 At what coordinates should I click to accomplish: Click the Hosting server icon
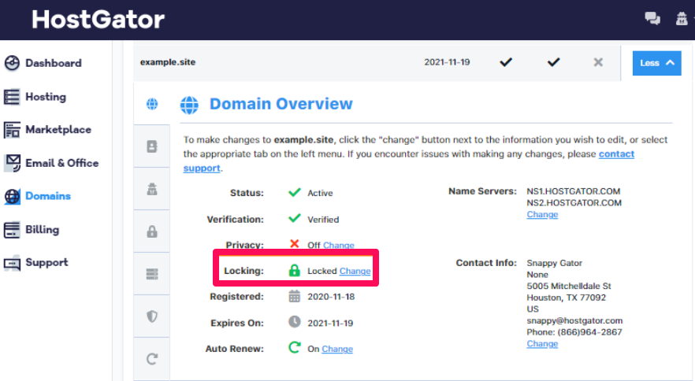point(12,97)
